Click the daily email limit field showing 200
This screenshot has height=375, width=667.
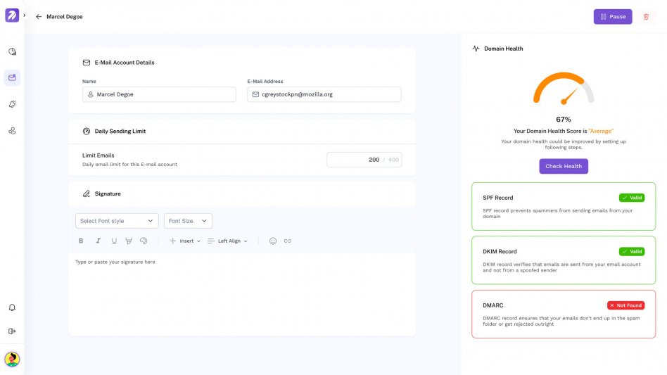pos(364,160)
